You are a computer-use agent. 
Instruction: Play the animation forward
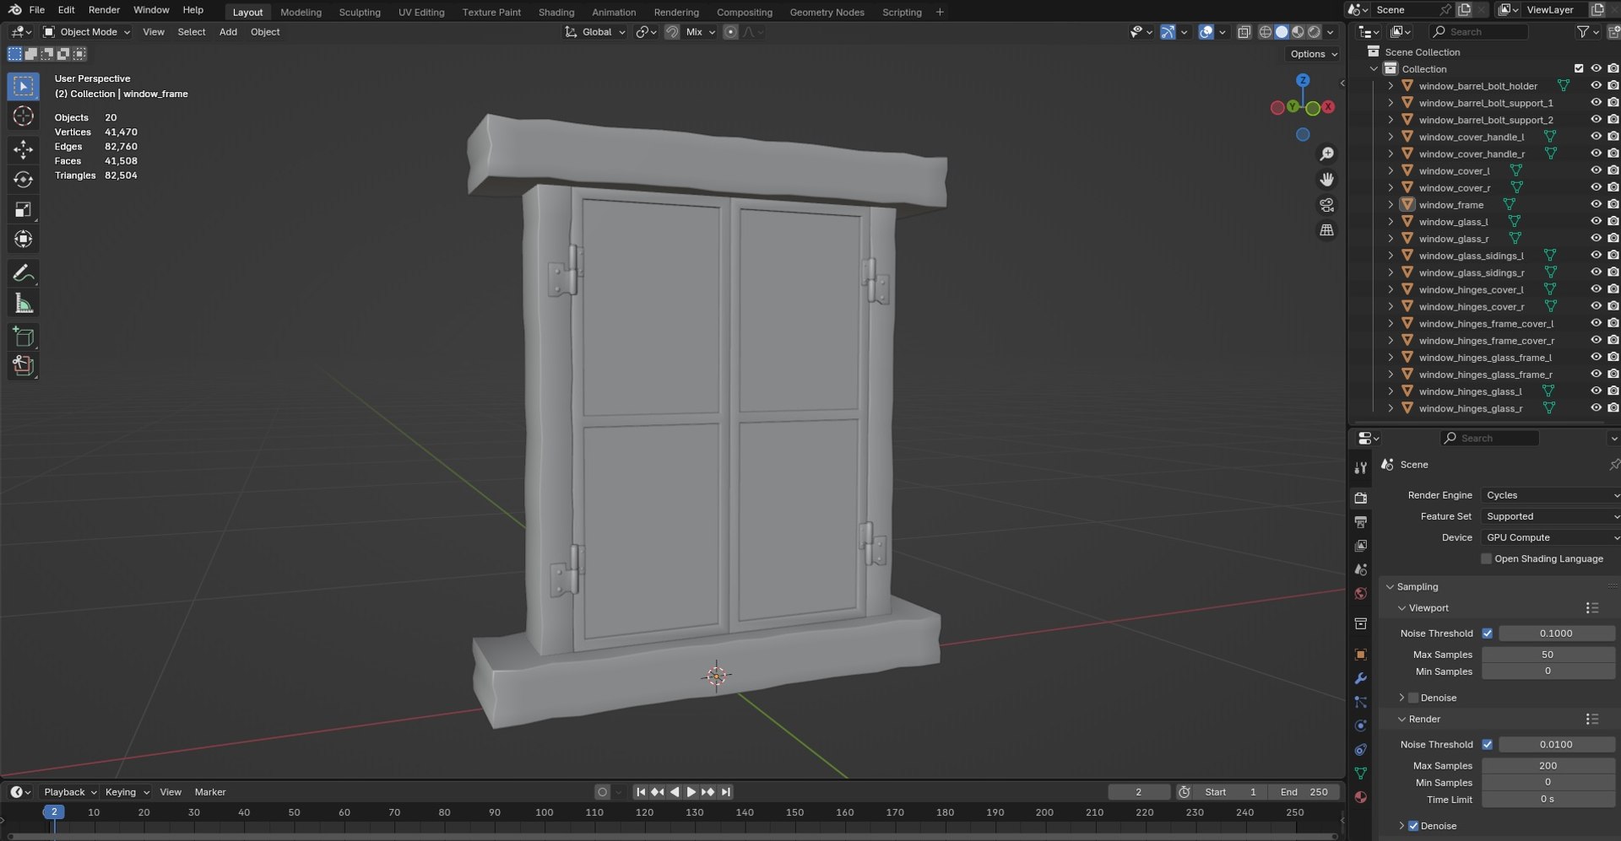click(691, 792)
